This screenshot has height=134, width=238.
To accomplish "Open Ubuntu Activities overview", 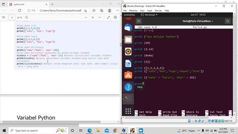I will coord(129,15).
